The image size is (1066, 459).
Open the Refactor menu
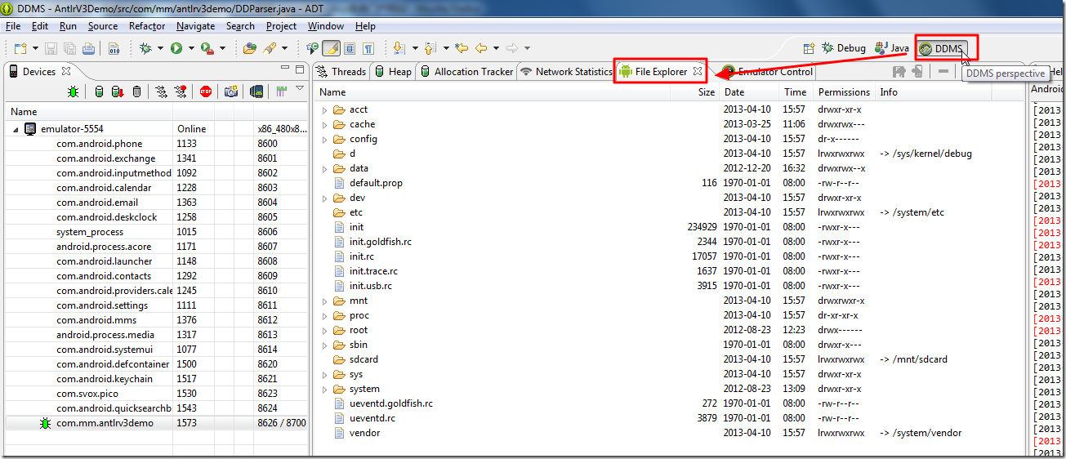[x=147, y=26]
